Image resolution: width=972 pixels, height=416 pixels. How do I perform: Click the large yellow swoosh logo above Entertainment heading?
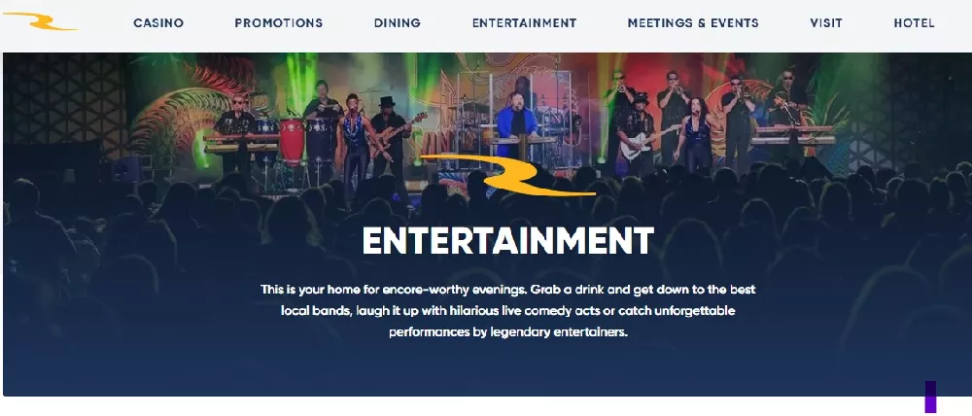coord(508,175)
